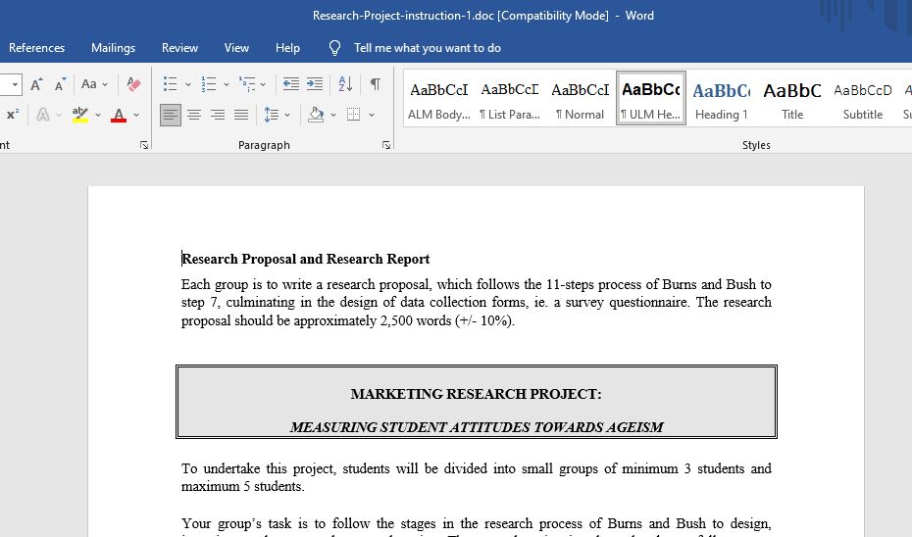This screenshot has height=537, width=912.
Task: Switch to the View tab
Action: coord(236,48)
